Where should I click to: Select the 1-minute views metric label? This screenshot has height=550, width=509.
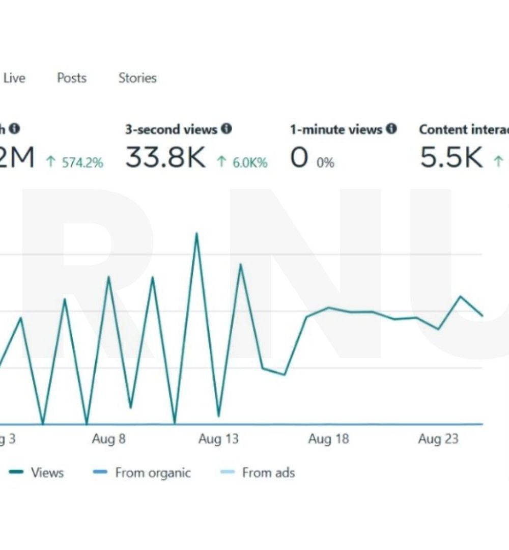[x=336, y=129]
